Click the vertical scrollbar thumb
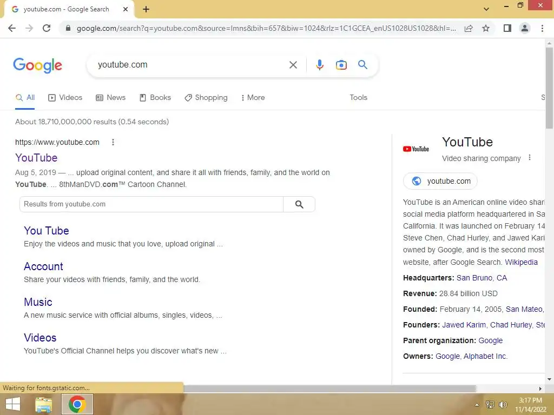 [549, 88]
